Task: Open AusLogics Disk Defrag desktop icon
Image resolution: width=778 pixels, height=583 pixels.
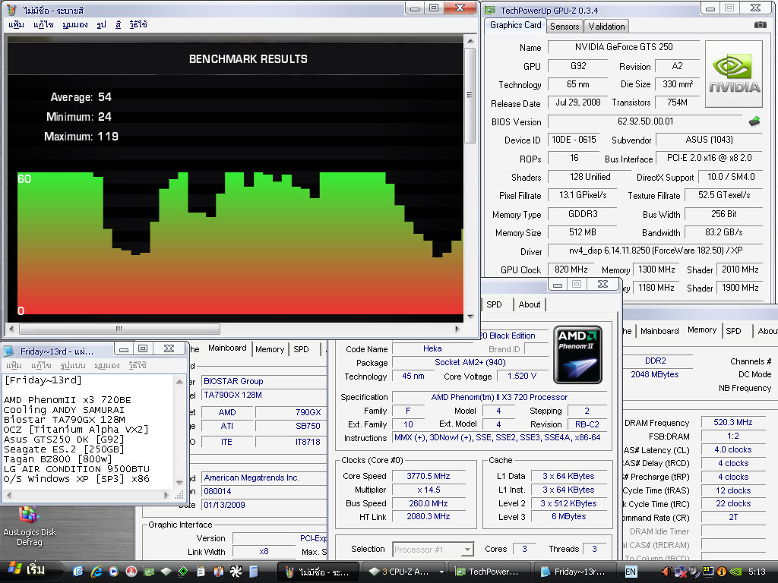Action: 29,515
